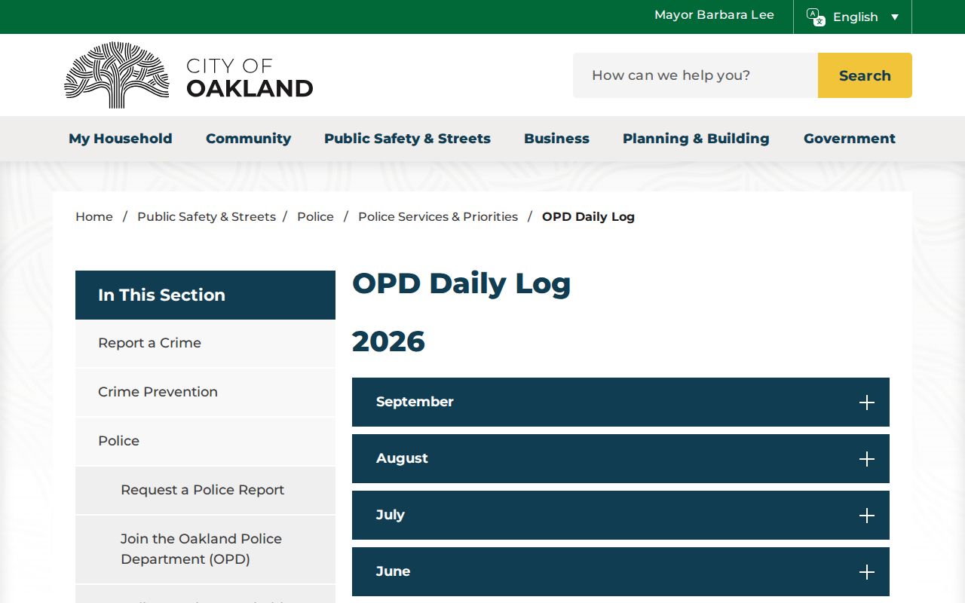Open the Police breadcrumb link
Screen dimensions: 965x603
click(x=315, y=217)
